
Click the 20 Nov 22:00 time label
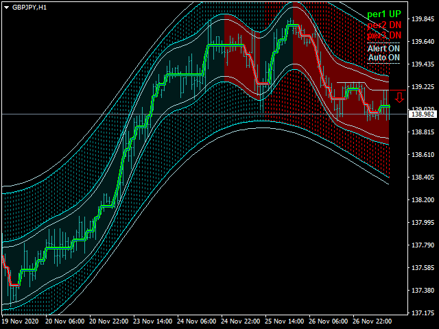109,321
